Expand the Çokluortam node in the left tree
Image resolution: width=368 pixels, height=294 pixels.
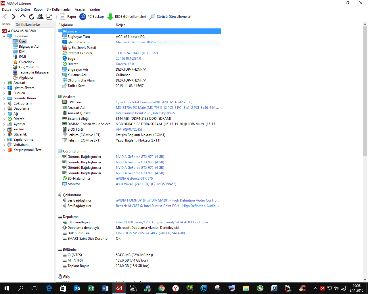pos(4,104)
